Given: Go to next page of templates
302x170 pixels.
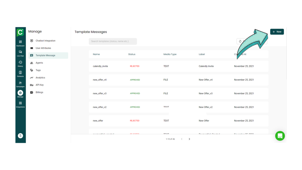Looking at the screenshot, I should tap(189, 139).
